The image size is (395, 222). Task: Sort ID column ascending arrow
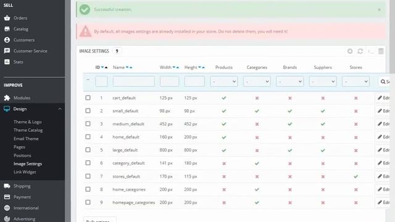106,67
